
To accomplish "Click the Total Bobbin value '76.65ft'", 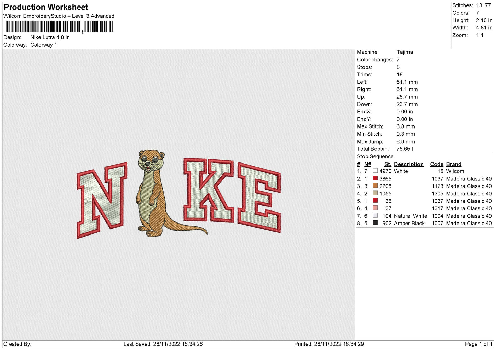I will [405, 149].
